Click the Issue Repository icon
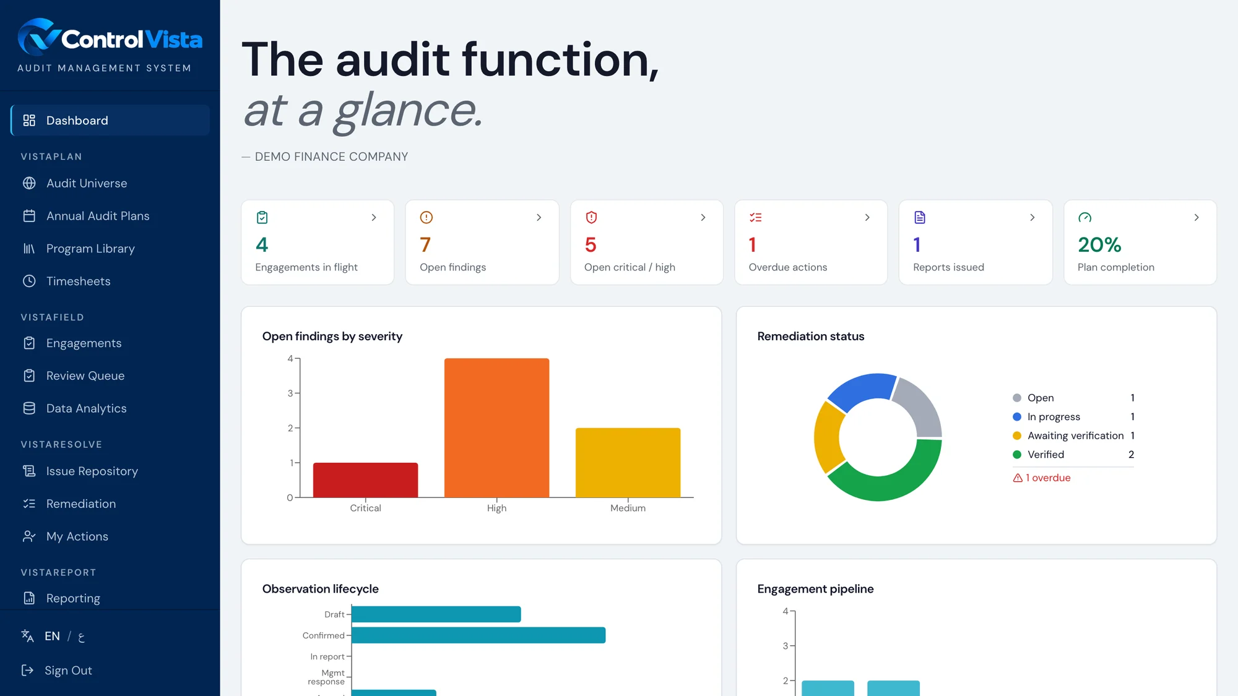 [x=29, y=471]
